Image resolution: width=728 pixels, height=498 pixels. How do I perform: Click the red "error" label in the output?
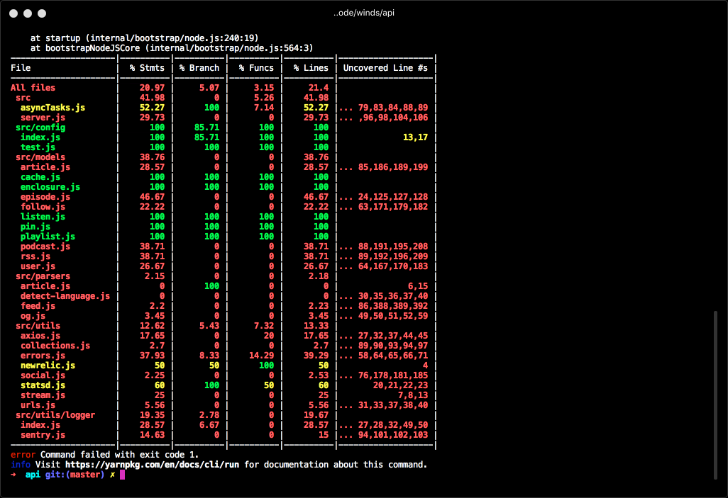pyautogui.click(x=23, y=455)
